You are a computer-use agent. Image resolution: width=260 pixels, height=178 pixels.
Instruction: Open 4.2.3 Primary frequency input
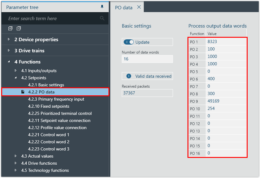pos(56,99)
